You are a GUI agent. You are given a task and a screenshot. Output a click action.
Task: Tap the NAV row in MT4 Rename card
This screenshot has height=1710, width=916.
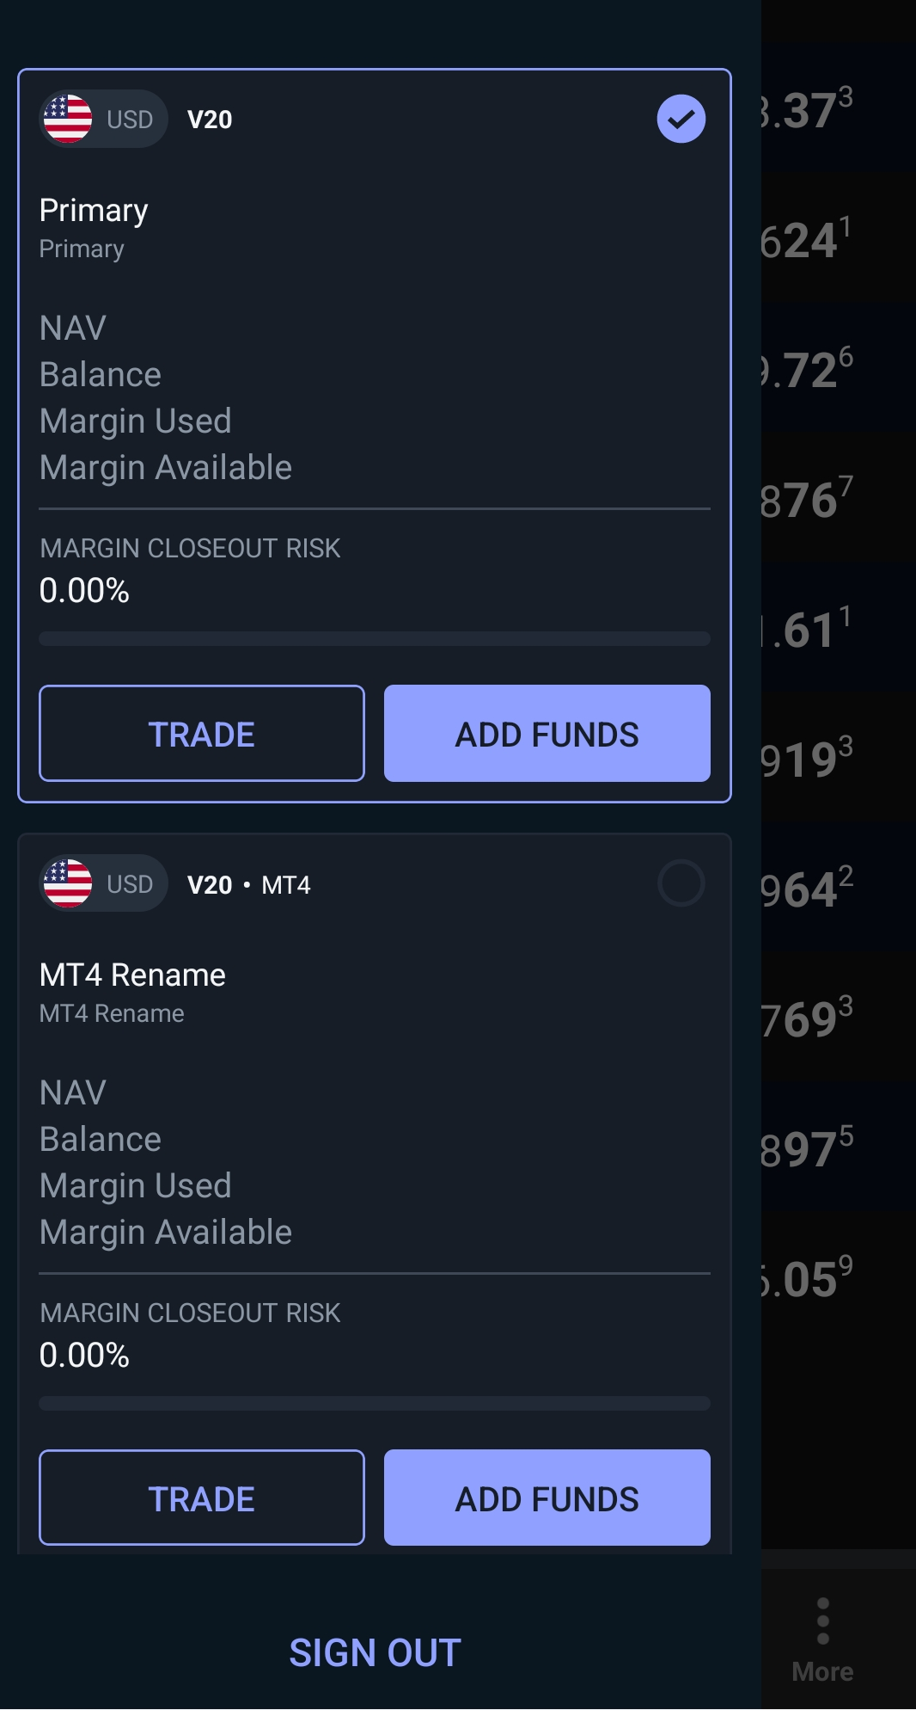click(73, 1093)
